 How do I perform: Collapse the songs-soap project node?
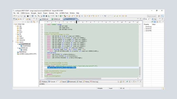tap(14, 24)
